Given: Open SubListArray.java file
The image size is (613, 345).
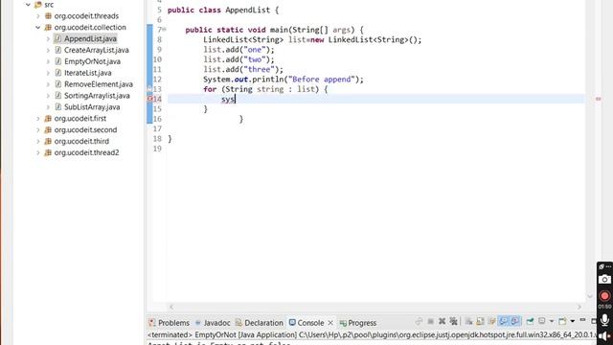Looking at the screenshot, I should 92,106.
